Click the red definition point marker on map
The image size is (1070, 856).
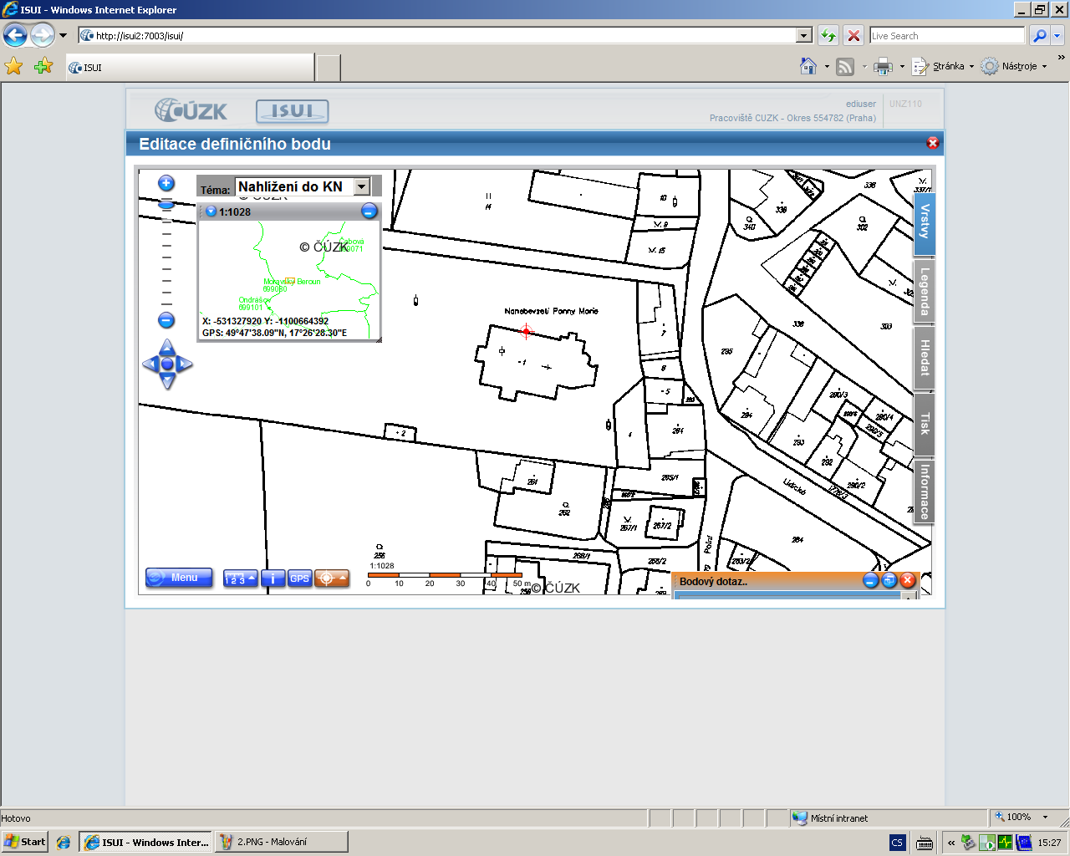[x=526, y=331]
